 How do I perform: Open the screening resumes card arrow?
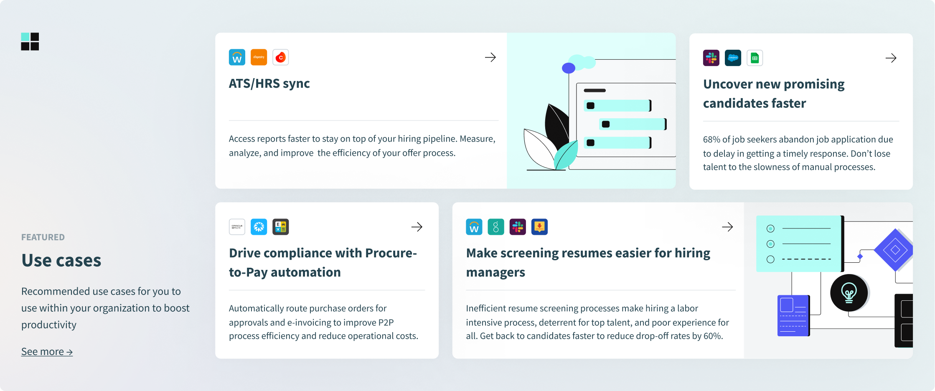pyautogui.click(x=727, y=227)
